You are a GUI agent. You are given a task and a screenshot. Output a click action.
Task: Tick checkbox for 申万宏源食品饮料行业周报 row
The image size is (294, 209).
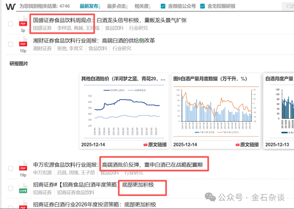[x=10, y=168]
